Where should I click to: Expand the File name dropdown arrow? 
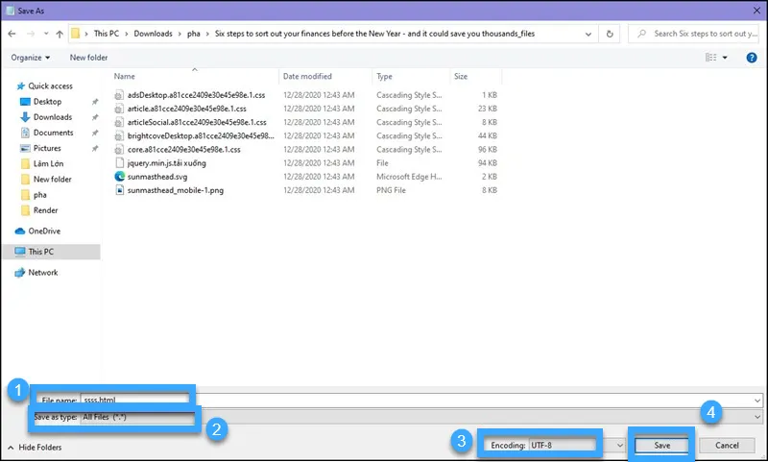pyautogui.click(x=757, y=401)
